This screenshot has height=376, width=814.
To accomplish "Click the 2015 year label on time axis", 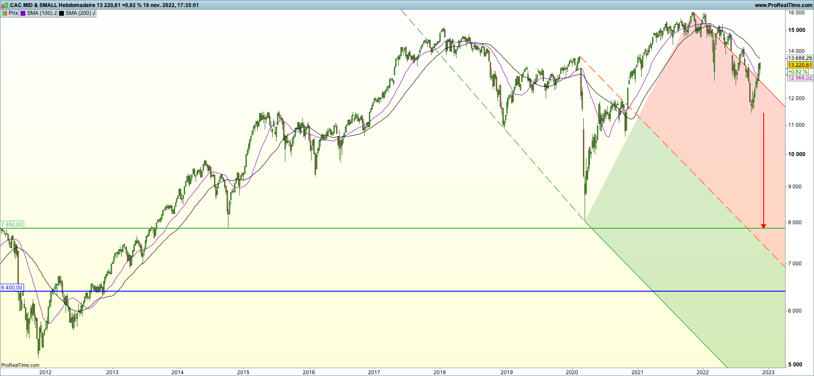I will click(x=243, y=373).
